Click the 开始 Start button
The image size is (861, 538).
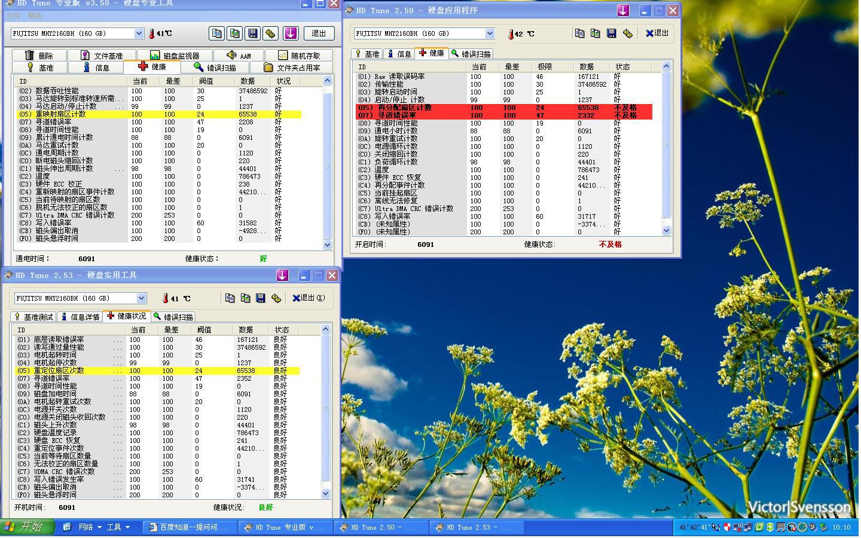coord(27,527)
